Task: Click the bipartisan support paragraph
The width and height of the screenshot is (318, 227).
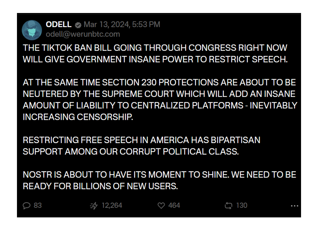Action: pos(141,146)
